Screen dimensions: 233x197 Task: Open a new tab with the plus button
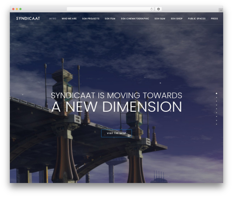click(221, 10)
